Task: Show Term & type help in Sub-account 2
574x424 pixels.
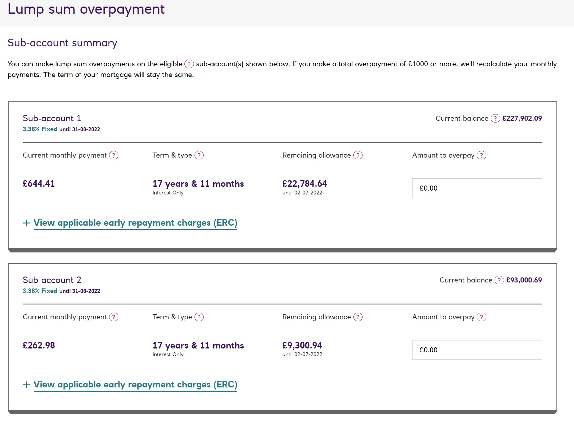Action: point(199,317)
